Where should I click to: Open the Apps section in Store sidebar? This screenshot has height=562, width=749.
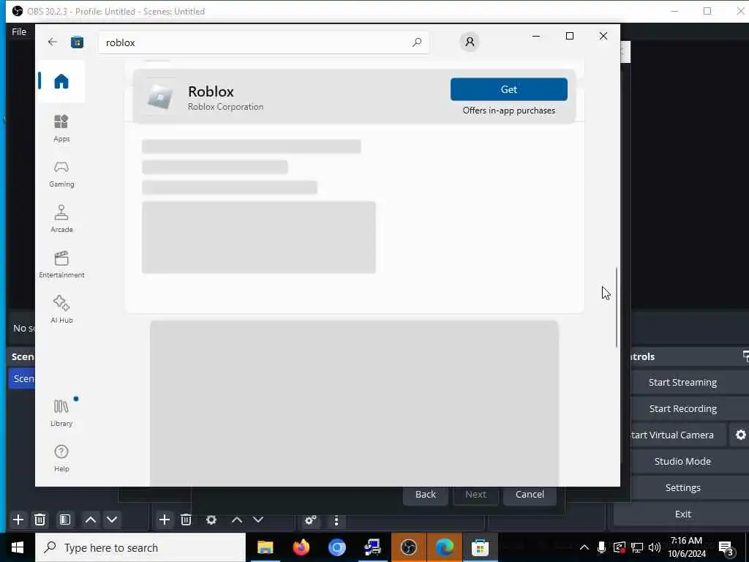click(x=61, y=128)
